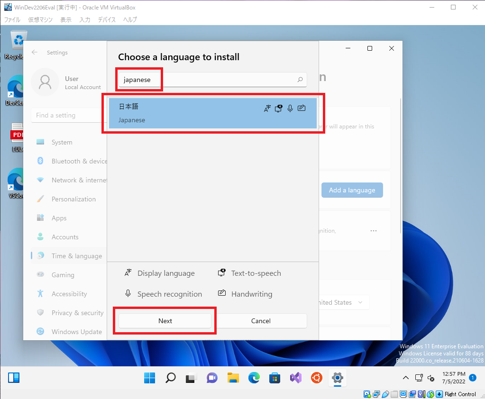Open Microsoft Store from the taskbar

pyautogui.click(x=275, y=378)
